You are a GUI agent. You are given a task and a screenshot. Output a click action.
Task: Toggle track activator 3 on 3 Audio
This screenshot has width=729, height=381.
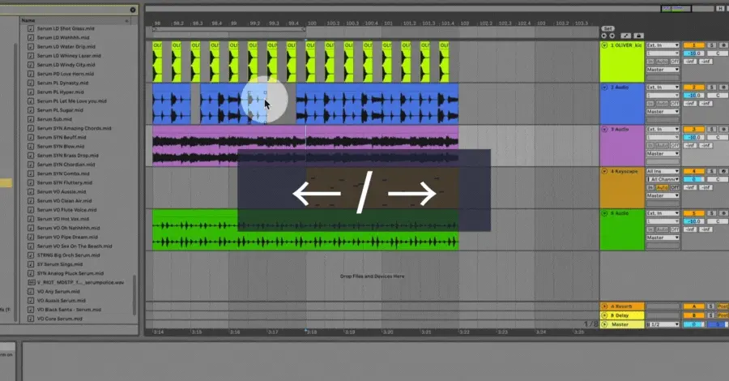pyautogui.click(x=693, y=130)
